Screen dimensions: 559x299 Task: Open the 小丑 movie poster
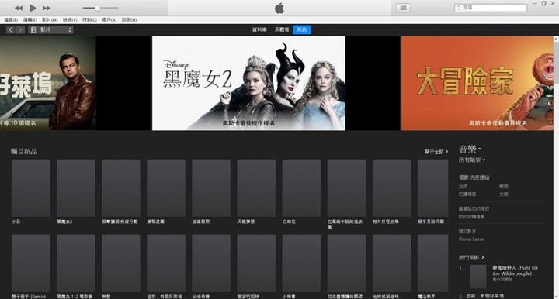point(30,188)
